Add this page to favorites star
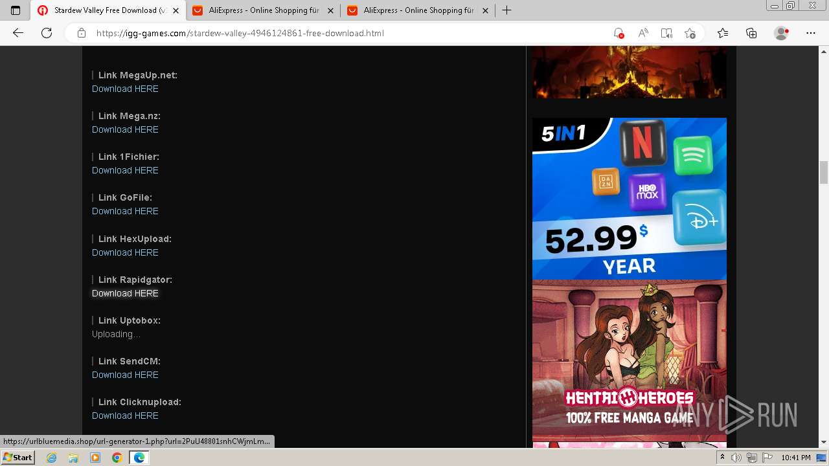The image size is (829, 466). pyautogui.click(x=690, y=33)
